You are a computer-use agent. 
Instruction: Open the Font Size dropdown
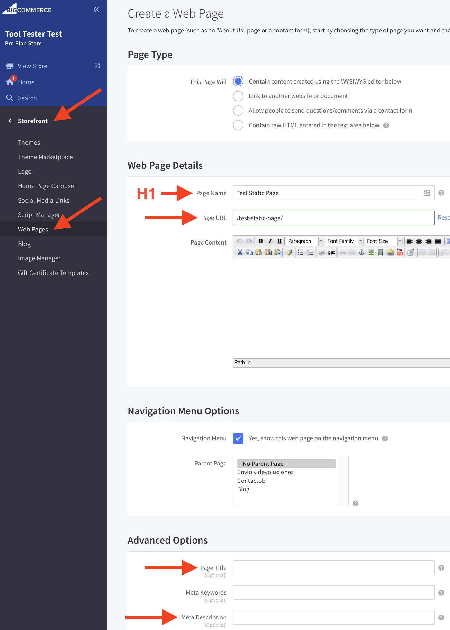384,241
